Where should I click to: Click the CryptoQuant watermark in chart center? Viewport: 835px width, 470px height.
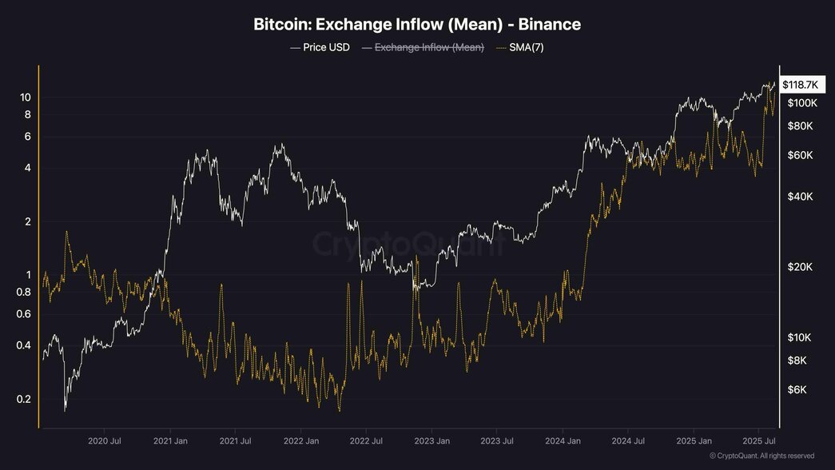coord(407,243)
